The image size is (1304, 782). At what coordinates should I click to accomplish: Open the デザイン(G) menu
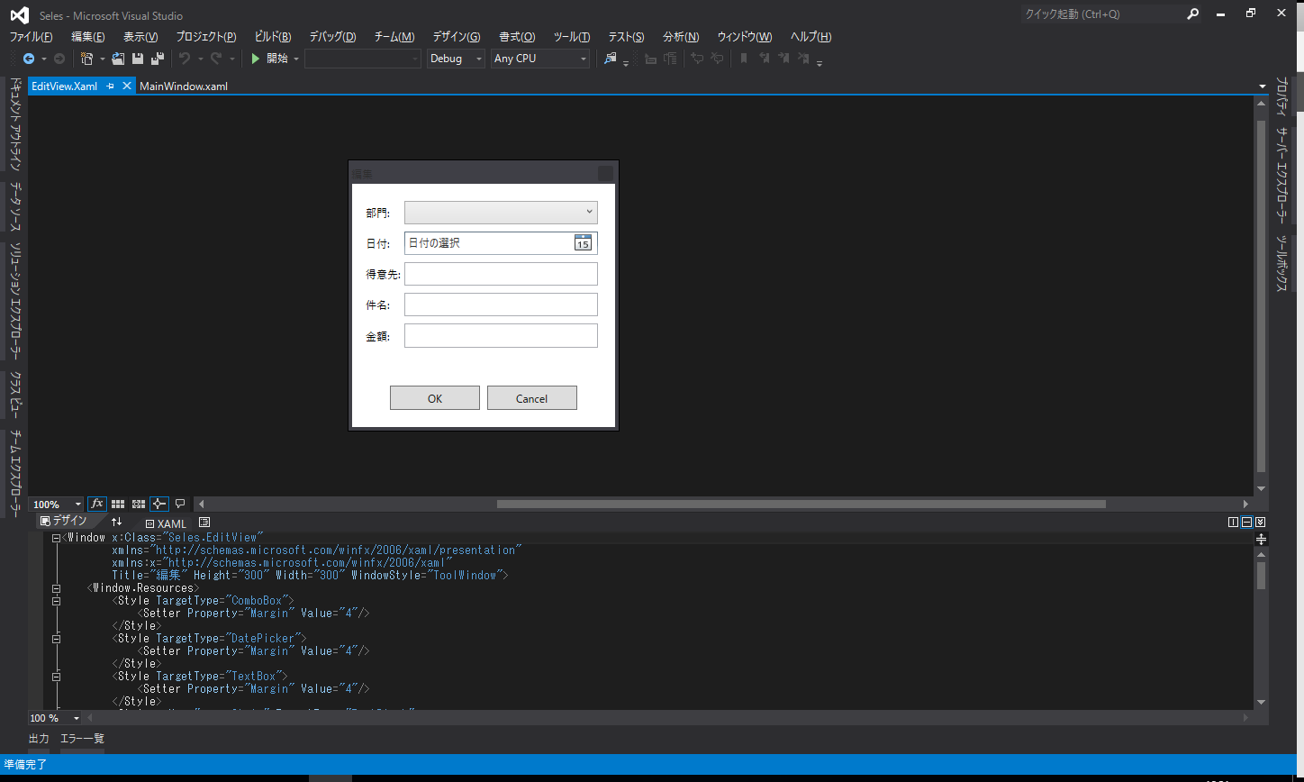[457, 37]
